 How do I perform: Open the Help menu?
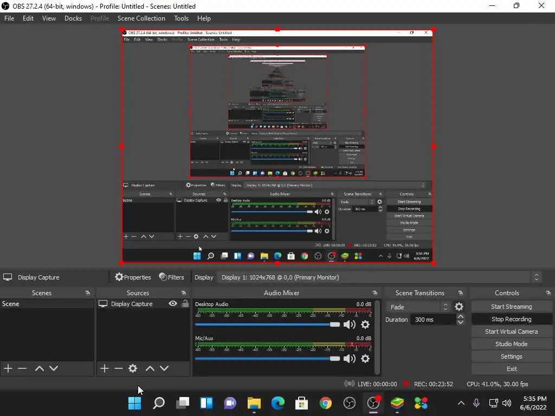[x=204, y=18]
